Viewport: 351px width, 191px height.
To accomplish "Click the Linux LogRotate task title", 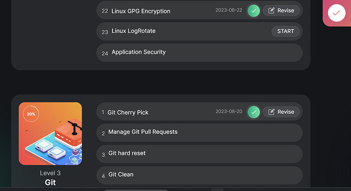I will (x=133, y=31).
